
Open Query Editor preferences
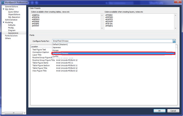click(x=13, y=12)
